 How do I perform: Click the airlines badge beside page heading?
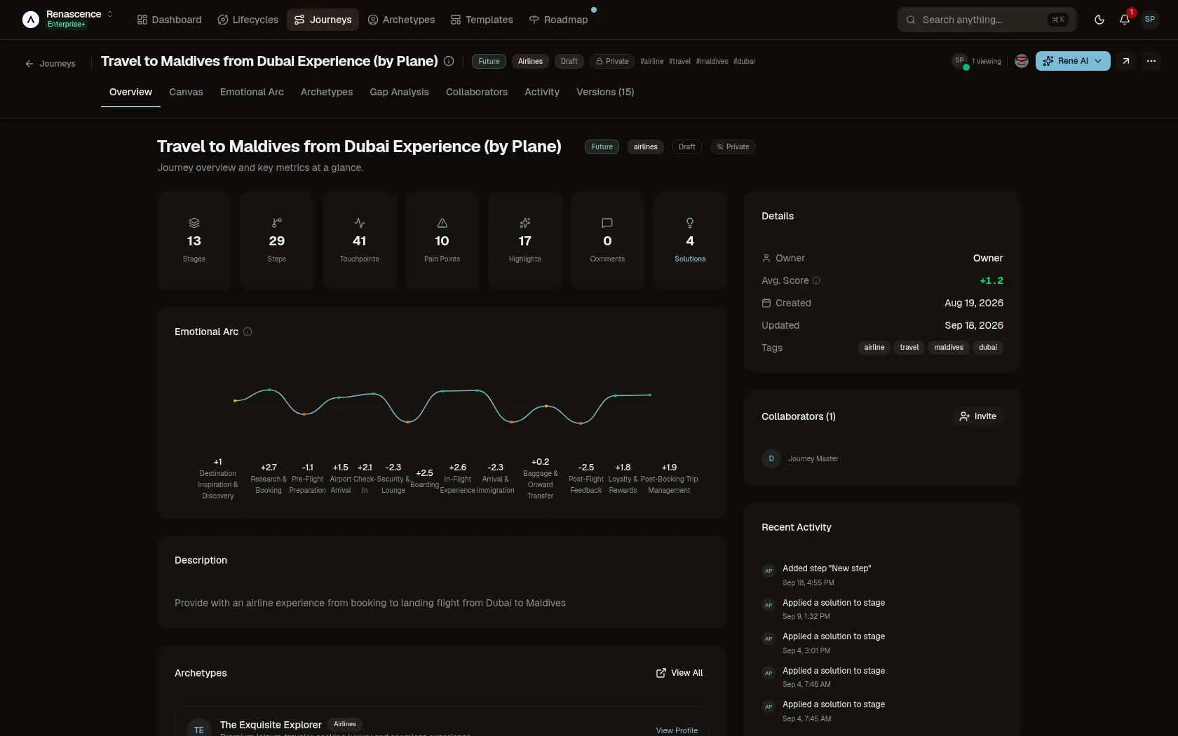click(646, 146)
